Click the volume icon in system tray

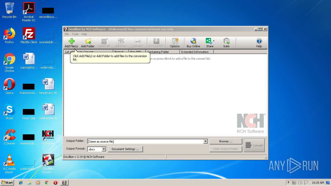click(300, 183)
